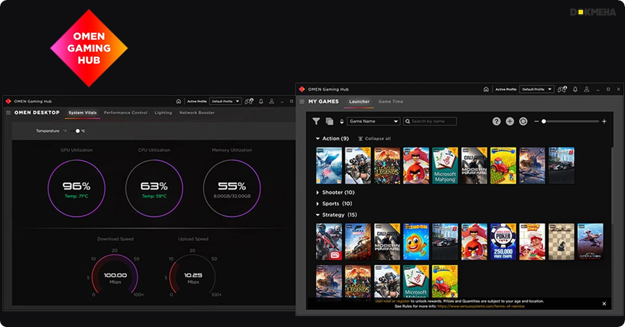Open Microsoft Mahjong tile in Action row
Viewport: 625px width, 327px height.
click(445, 165)
